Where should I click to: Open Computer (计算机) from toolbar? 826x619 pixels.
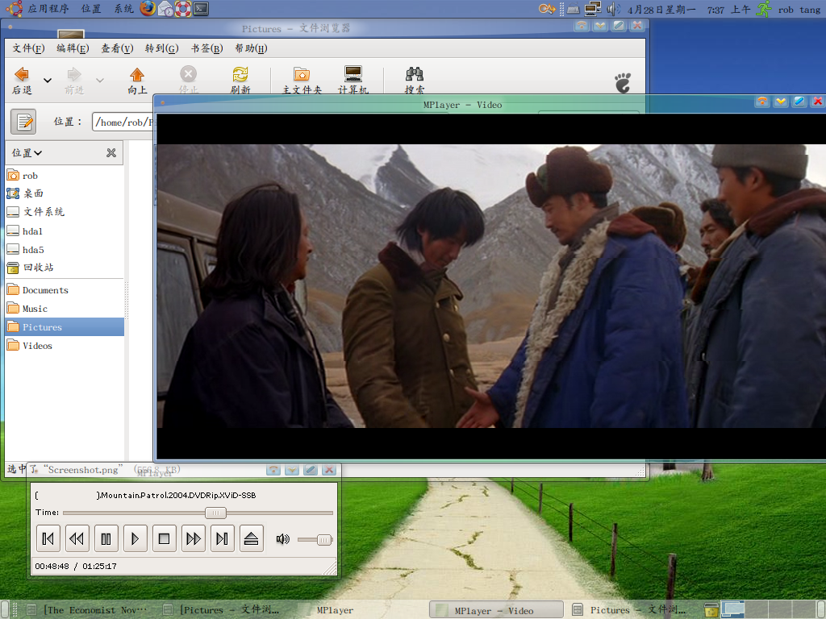(x=353, y=81)
